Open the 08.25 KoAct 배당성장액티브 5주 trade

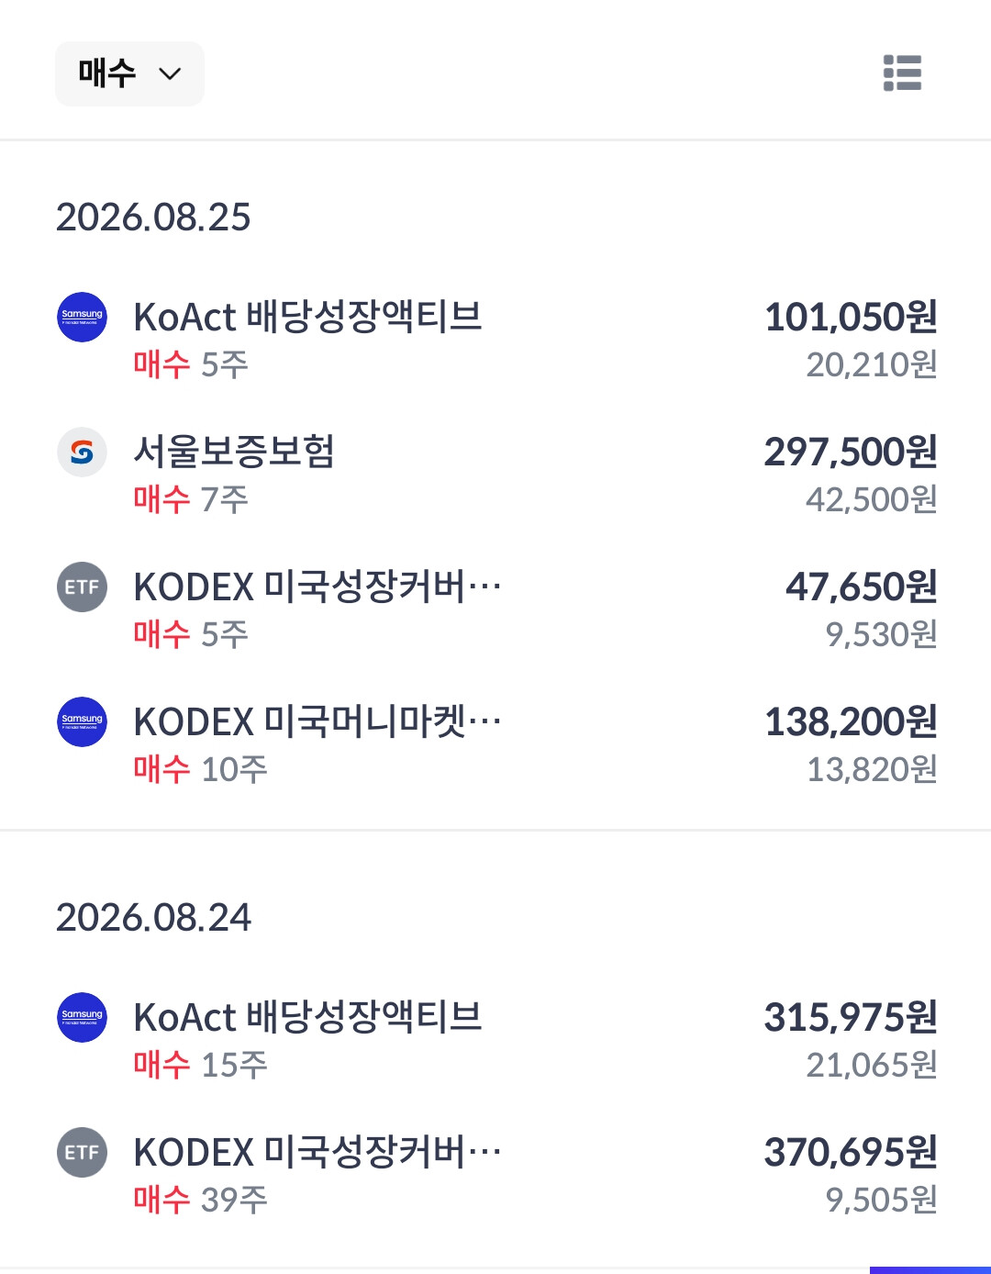click(x=495, y=340)
